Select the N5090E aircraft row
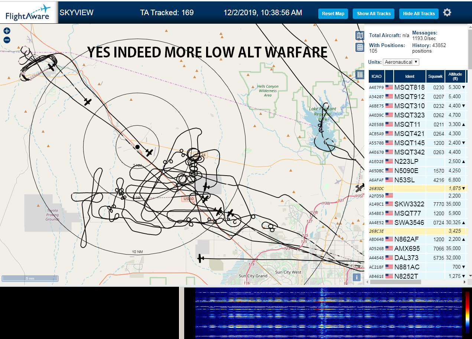 417,171
